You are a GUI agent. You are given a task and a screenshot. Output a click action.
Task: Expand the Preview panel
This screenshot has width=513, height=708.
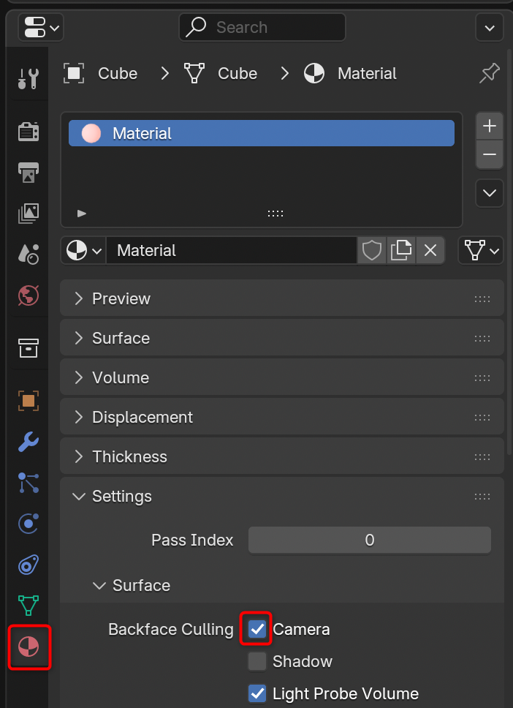click(121, 298)
